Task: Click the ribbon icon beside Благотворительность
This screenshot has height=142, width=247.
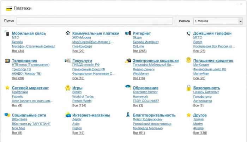Action: point(128,115)
